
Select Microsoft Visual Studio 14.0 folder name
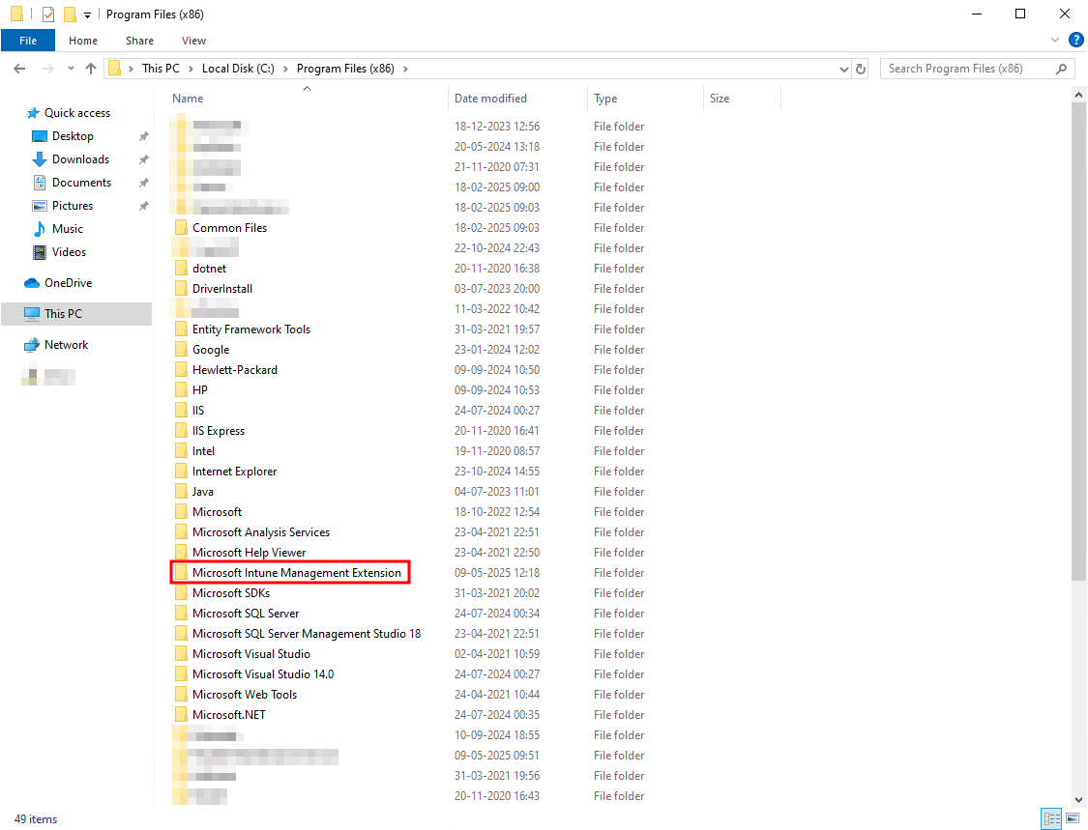263,674
